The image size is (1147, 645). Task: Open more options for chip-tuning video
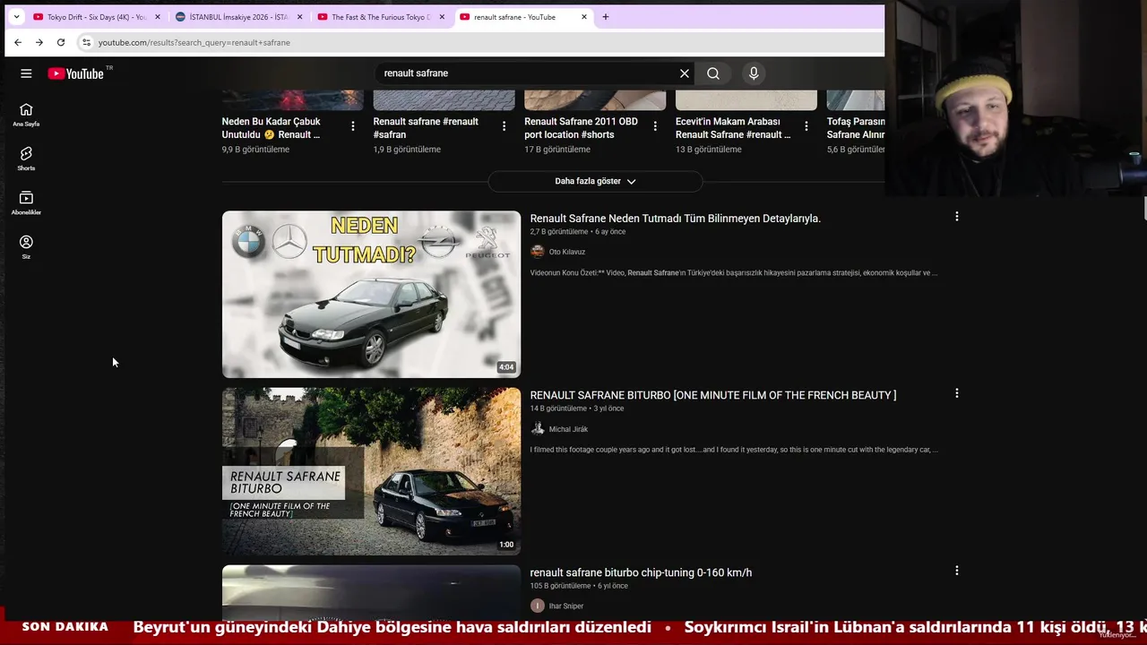tap(956, 571)
